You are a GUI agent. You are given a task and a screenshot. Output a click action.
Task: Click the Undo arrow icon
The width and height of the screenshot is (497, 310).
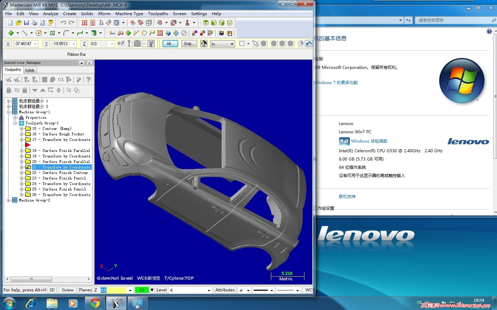[64, 23]
